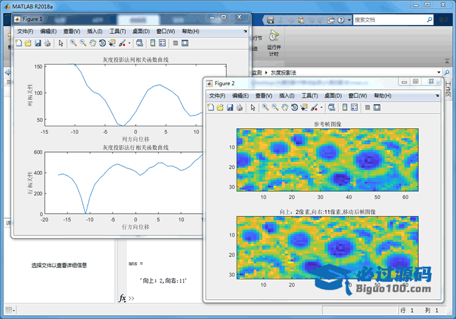This screenshot has width=456, height=319.
Task: Enable Rotate 3D tool in Figure 1
Action: click(103, 43)
